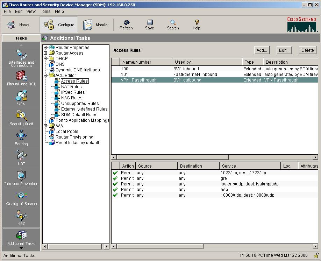The height and width of the screenshot is (261, 321).
Task: Open the Help menu
Action: point(59,12)
